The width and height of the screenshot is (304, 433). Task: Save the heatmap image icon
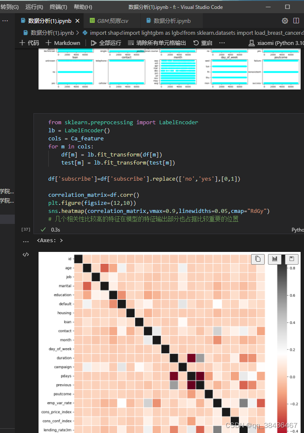pyautogui.click(x=292, y=259)
